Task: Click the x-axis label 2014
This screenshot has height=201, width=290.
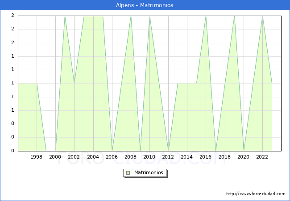Action: (186, 157)
